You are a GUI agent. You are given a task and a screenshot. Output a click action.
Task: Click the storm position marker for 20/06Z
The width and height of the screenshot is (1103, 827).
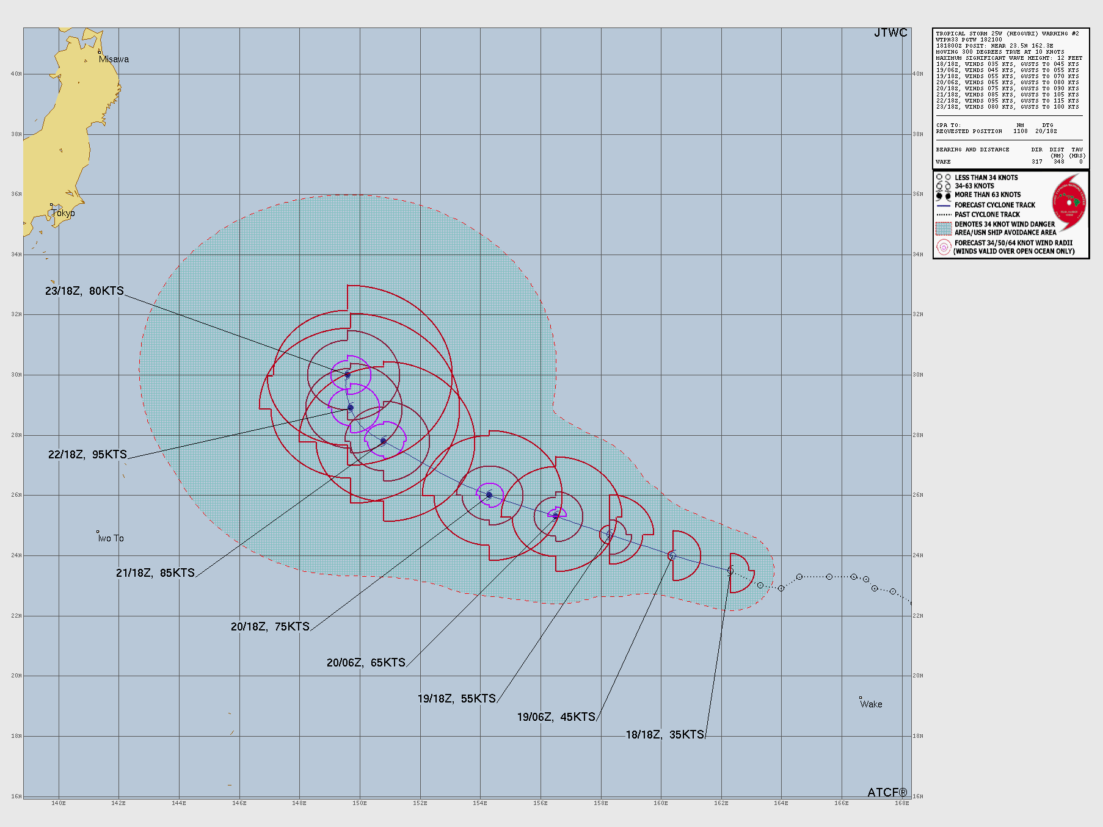click(489, 495)
